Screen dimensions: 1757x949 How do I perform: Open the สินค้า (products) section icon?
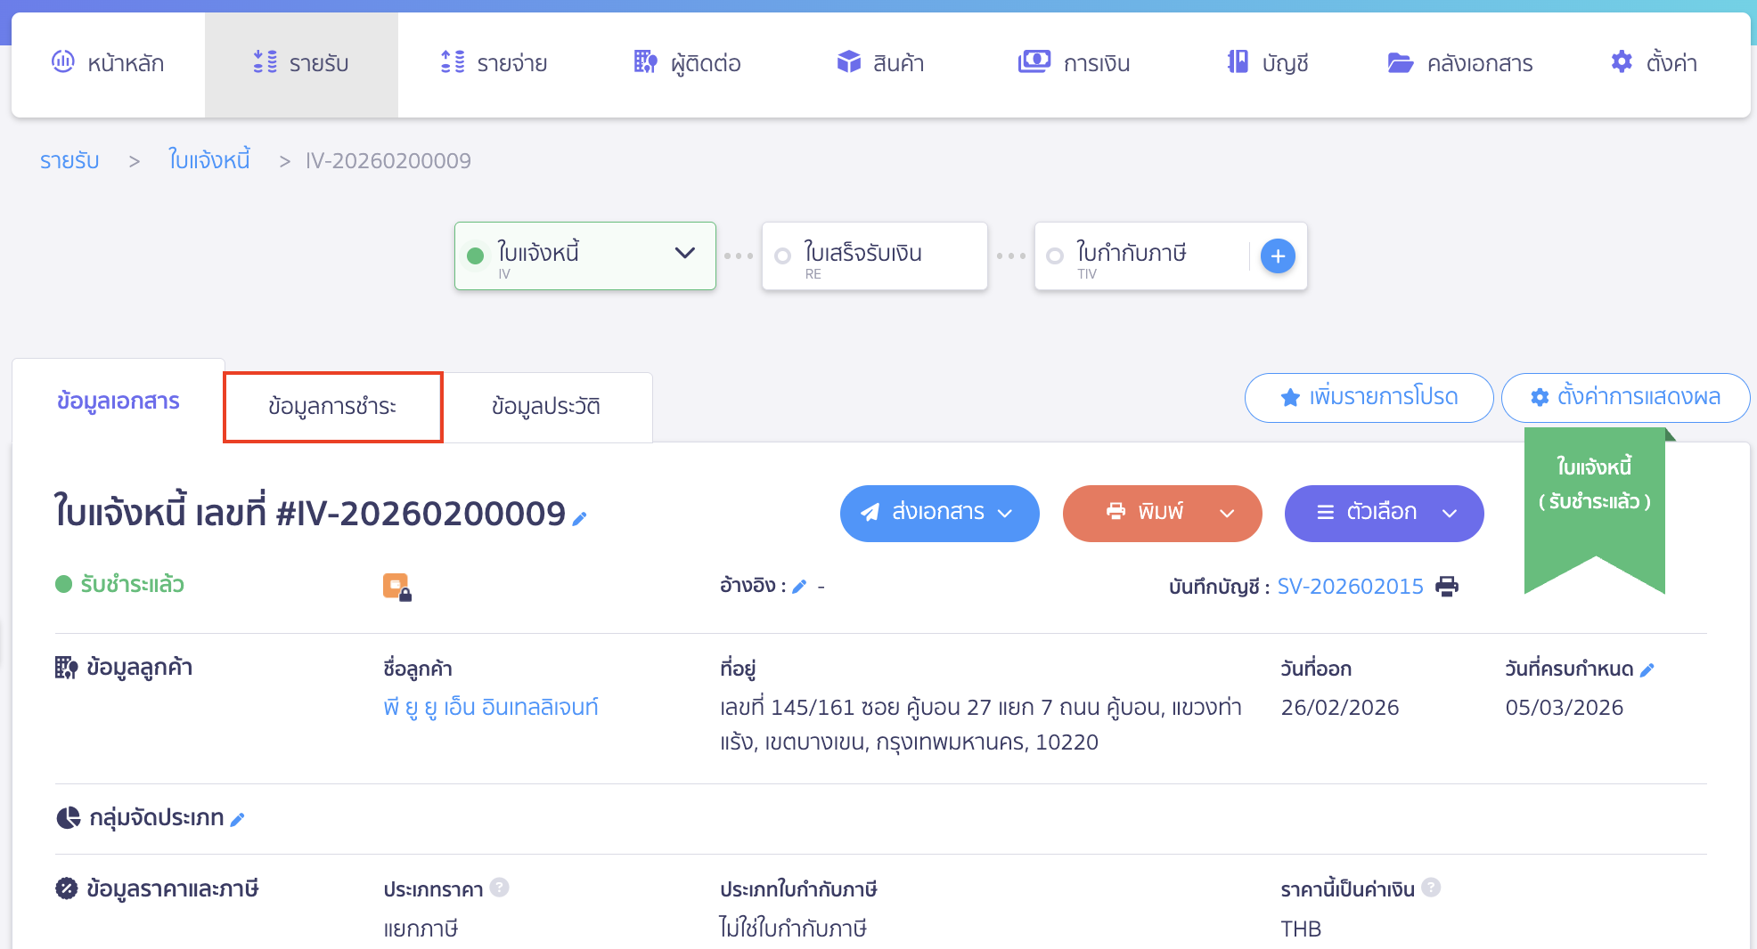[848, 62]
